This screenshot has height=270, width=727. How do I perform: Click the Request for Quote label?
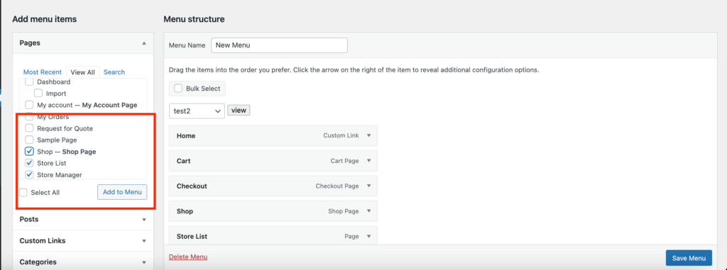click(65, 128)
